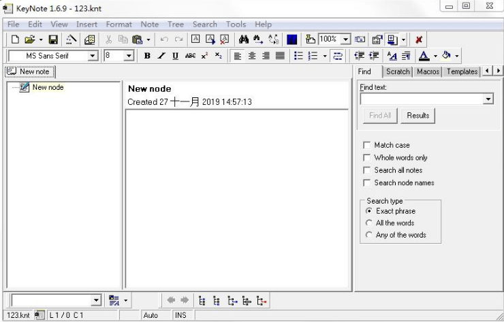This screenshot has height=322, width=504.
Task: Open the Find text dropdown arrow
Action: (488, 99)
